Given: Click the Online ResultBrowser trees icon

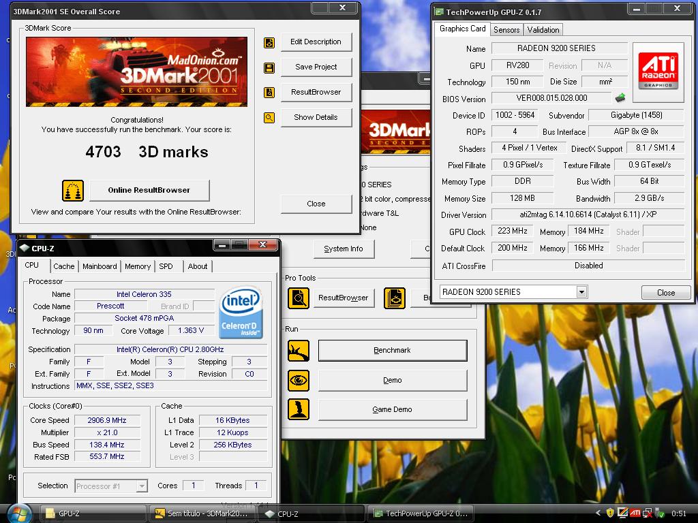Looking at the screenshot, I should [x=73, y=191].
